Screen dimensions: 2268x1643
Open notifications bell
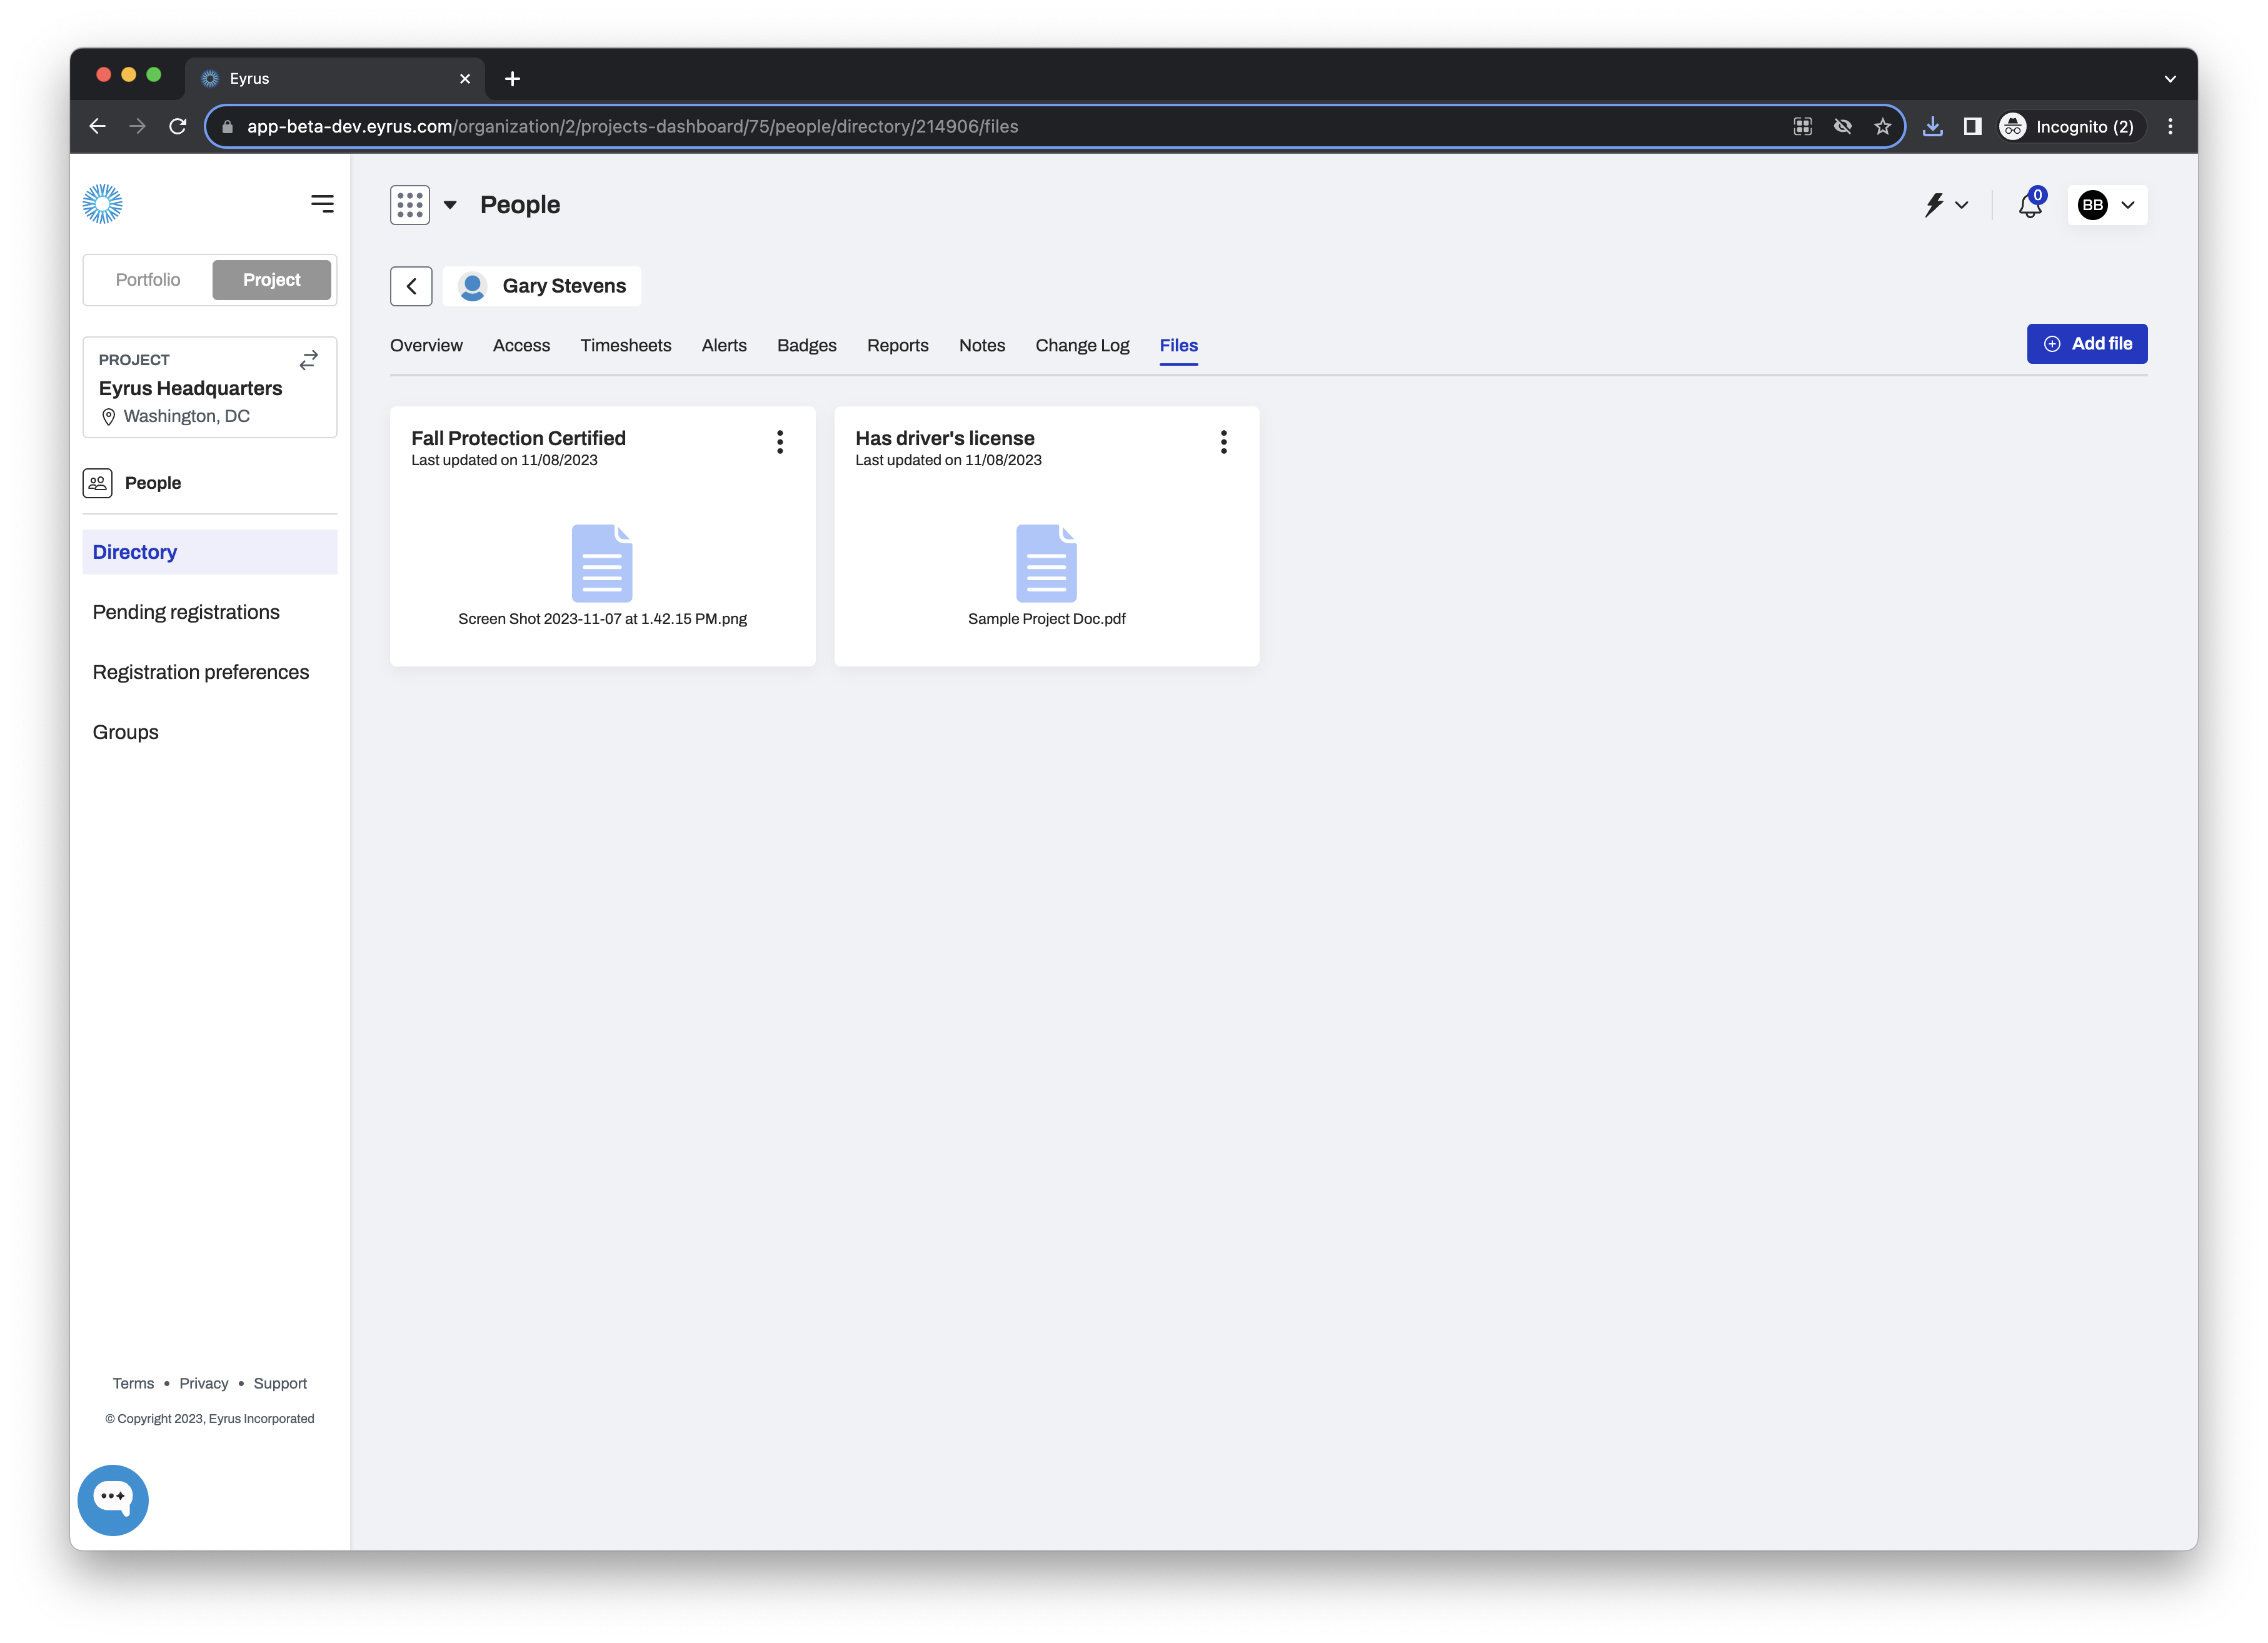pos(2031,204)
